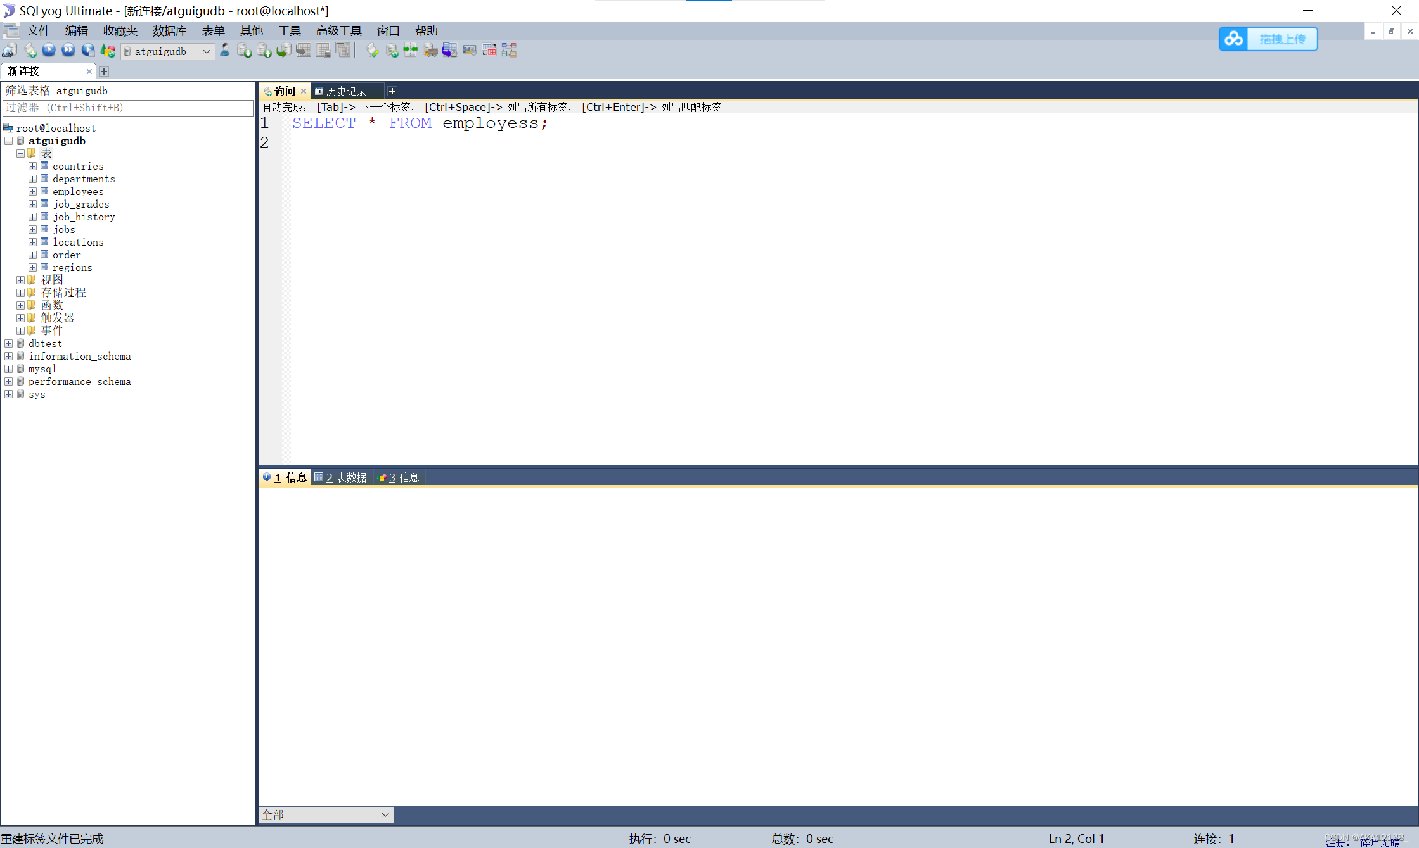The image size is (1419, 848).
Task: Click the New Query Editor icon
Action: pyautogui.click(x=30, y=51)
